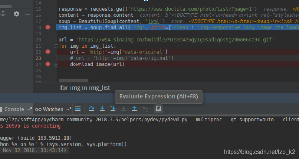Image resolution: width=299 pixels, height=159 pixels.
Task: Disable the breakpoint on line 24
Action: 48,64
